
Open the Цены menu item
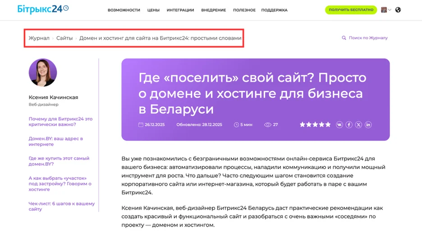153,10
